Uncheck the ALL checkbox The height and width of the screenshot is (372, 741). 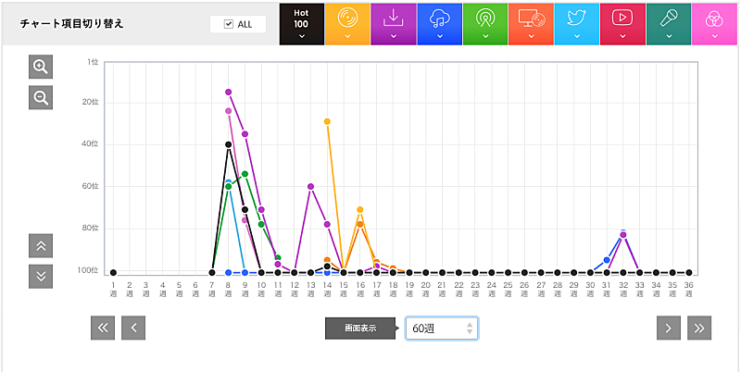[229, 23]
